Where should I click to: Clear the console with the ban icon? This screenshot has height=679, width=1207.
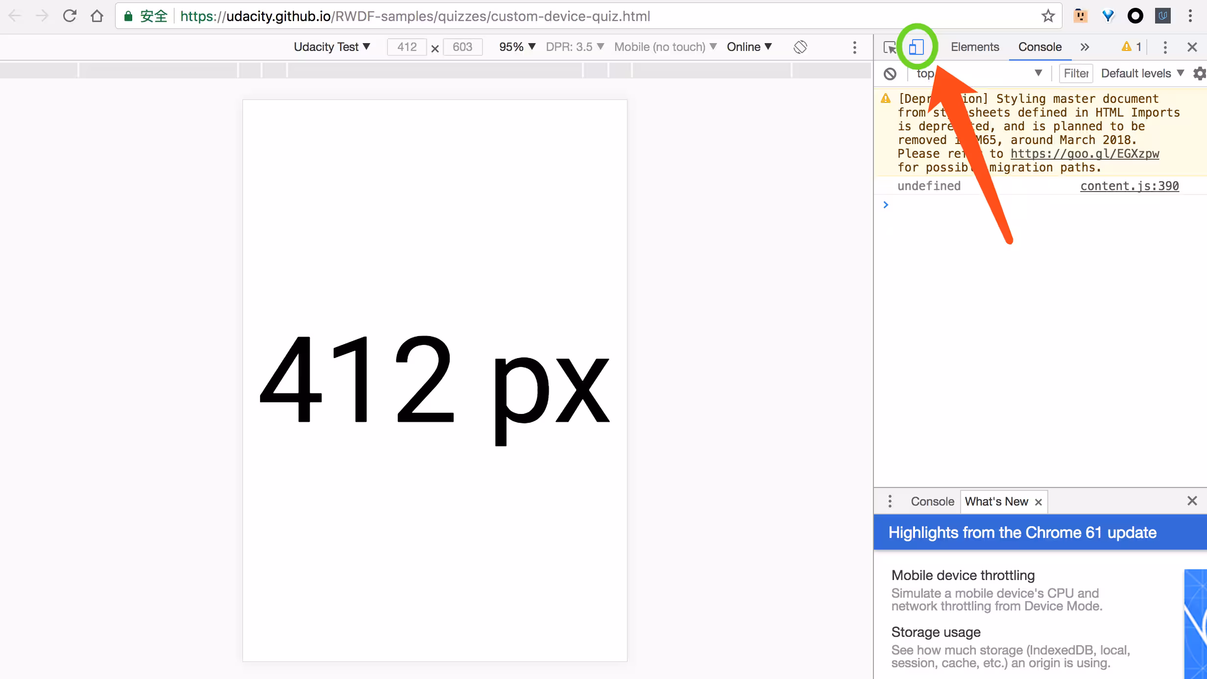(x=890, y=73)
